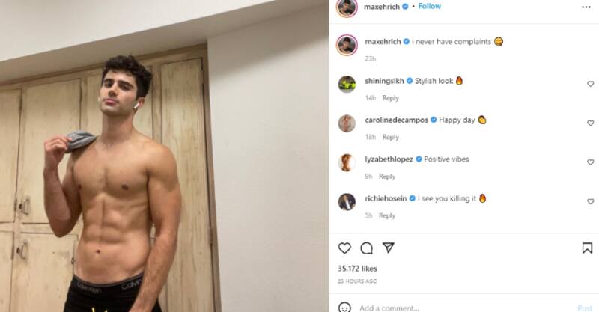Open the comment bubble icon
Screen dimensions: 599x312
[x=366, y=248]
